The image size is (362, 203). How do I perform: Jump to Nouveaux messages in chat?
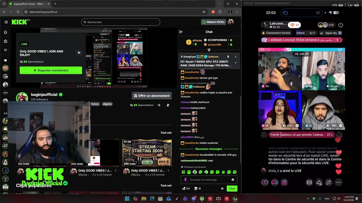209,149
